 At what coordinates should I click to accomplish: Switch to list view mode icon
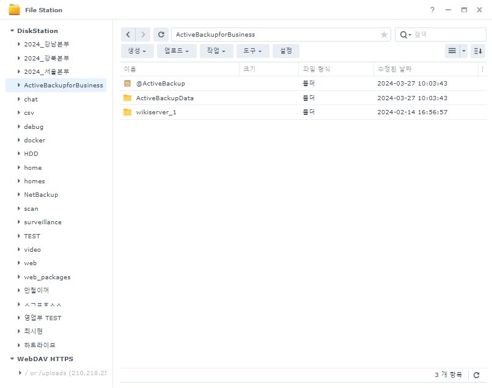(452, 51)
